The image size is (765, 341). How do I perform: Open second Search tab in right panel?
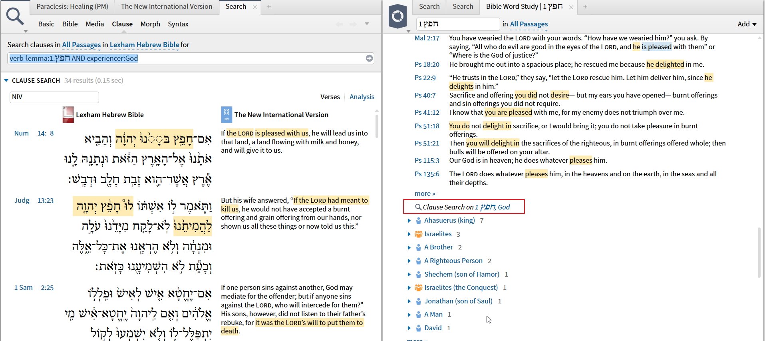tap(463, 6)
